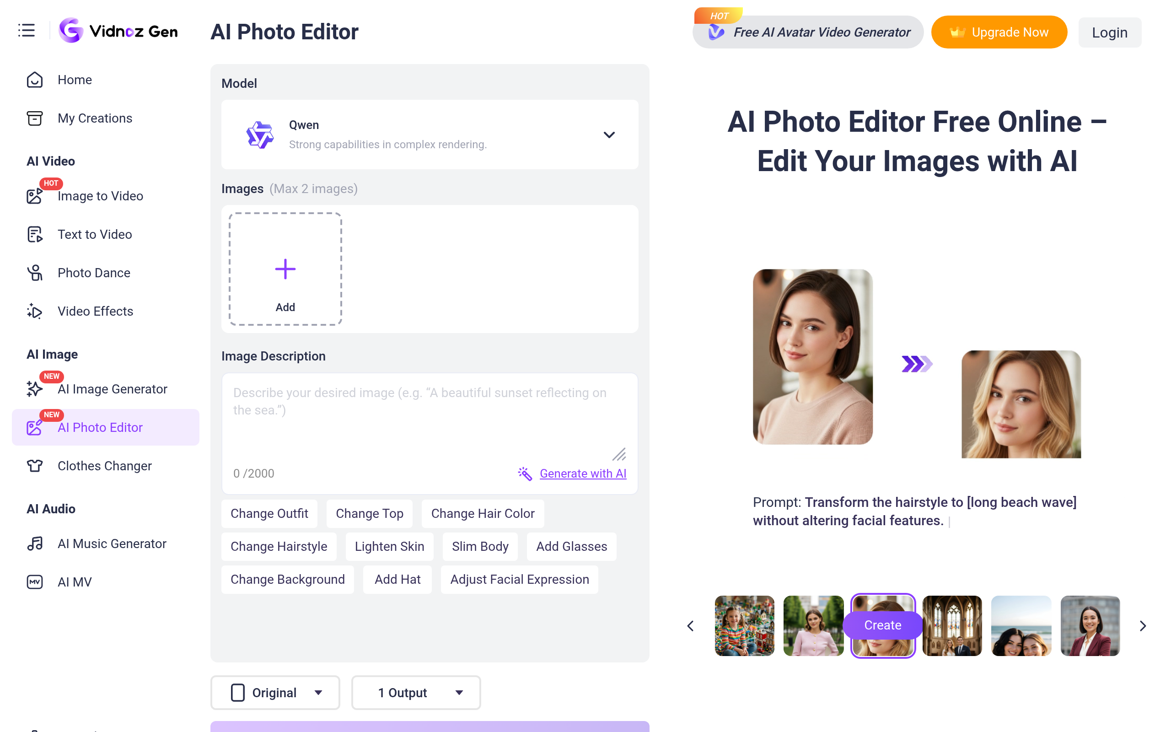Apply the Change Top preset
1171x732 pixels.
pos(370,513)
